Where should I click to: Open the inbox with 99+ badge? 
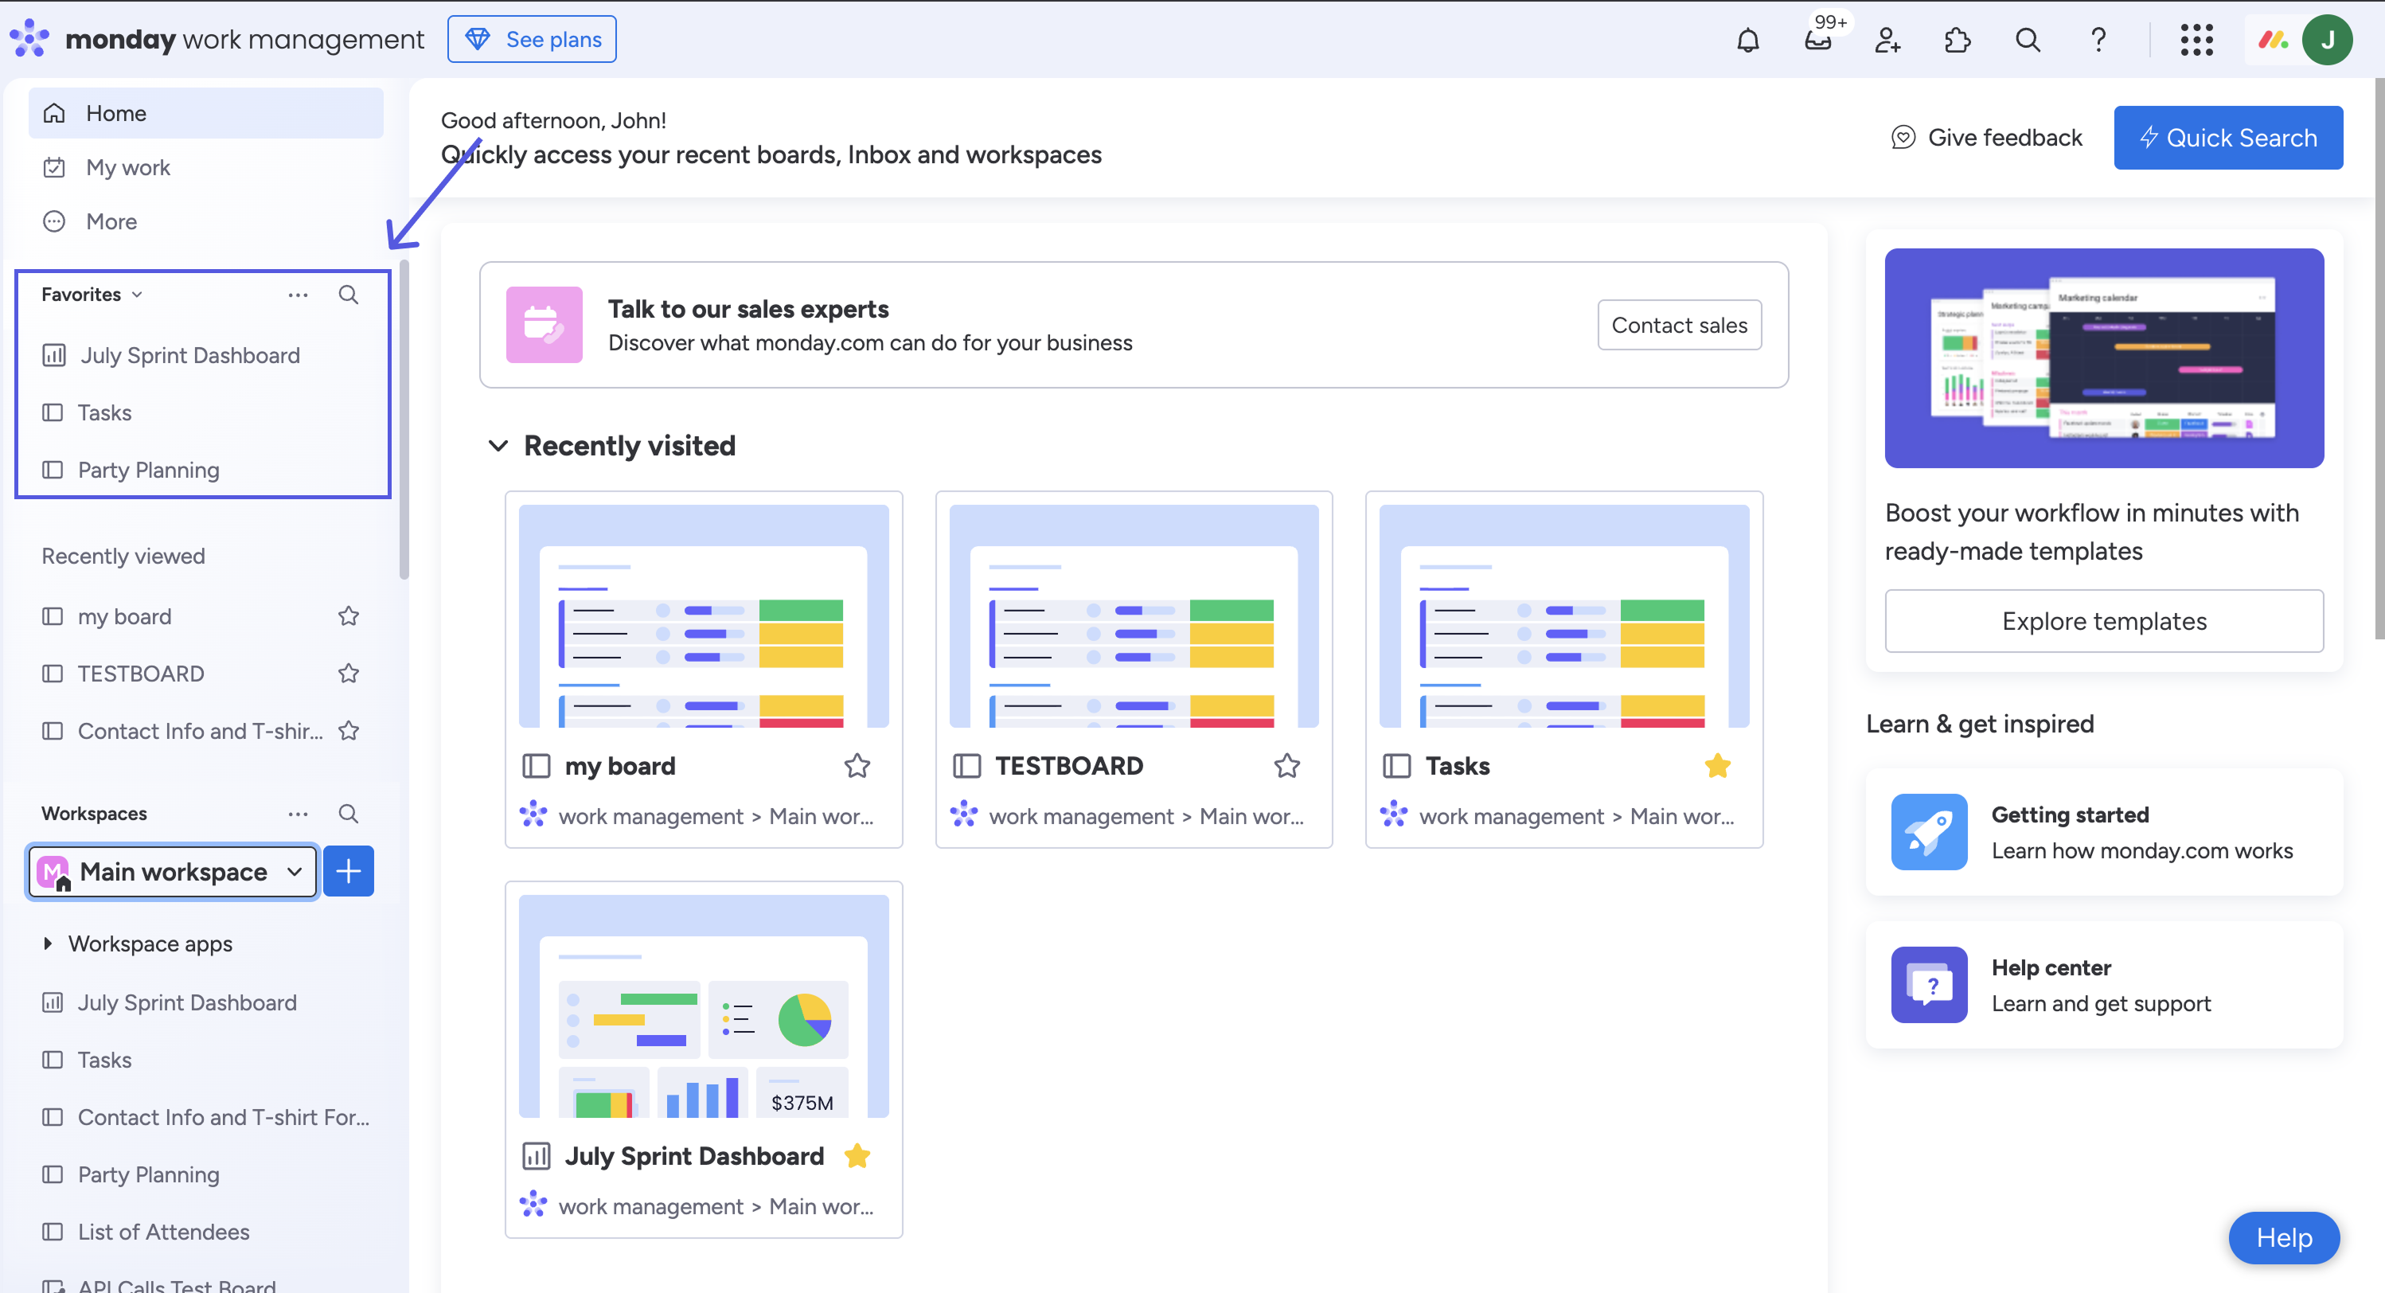(x=1817, y=40)
